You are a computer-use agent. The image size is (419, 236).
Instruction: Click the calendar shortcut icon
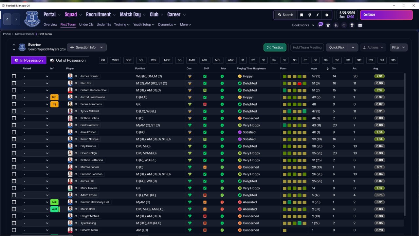pyautogui.click(x=360, y=25)
